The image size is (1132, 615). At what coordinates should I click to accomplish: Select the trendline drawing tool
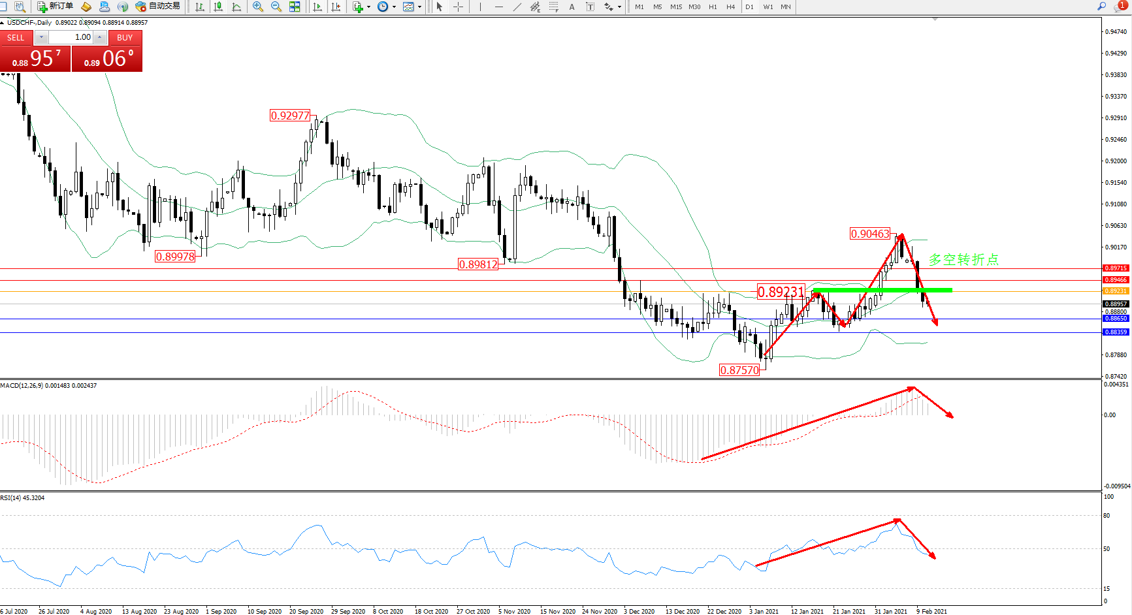(517, 7)
